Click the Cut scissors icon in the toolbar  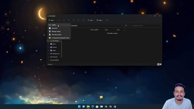click(x=59, y=20)
